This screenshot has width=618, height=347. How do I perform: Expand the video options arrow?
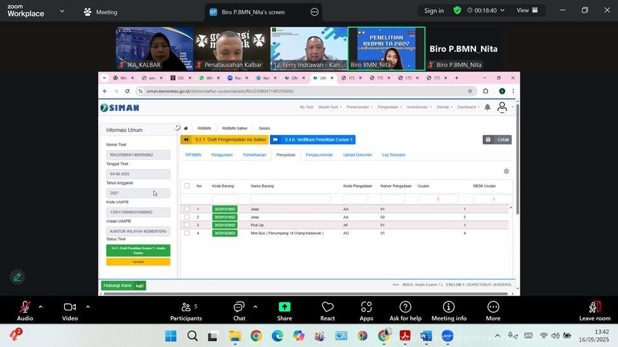tap(87, 307)
